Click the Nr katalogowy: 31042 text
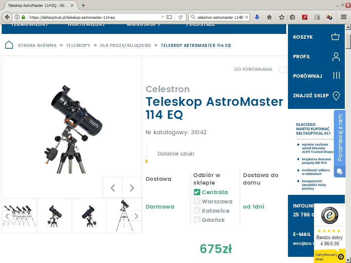The height and width of the screenshot is (263, 351). (x=176, y=133)
